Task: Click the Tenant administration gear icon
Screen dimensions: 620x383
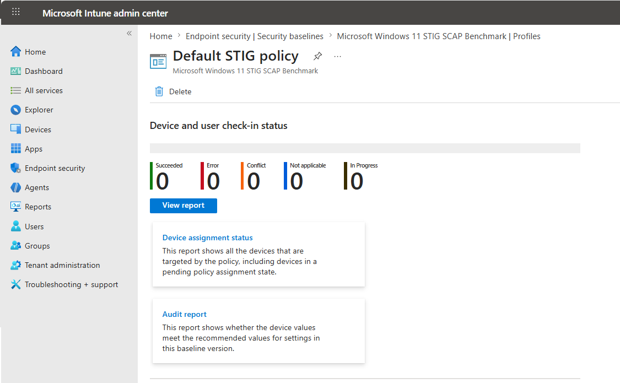Action: tap(16, 265)
